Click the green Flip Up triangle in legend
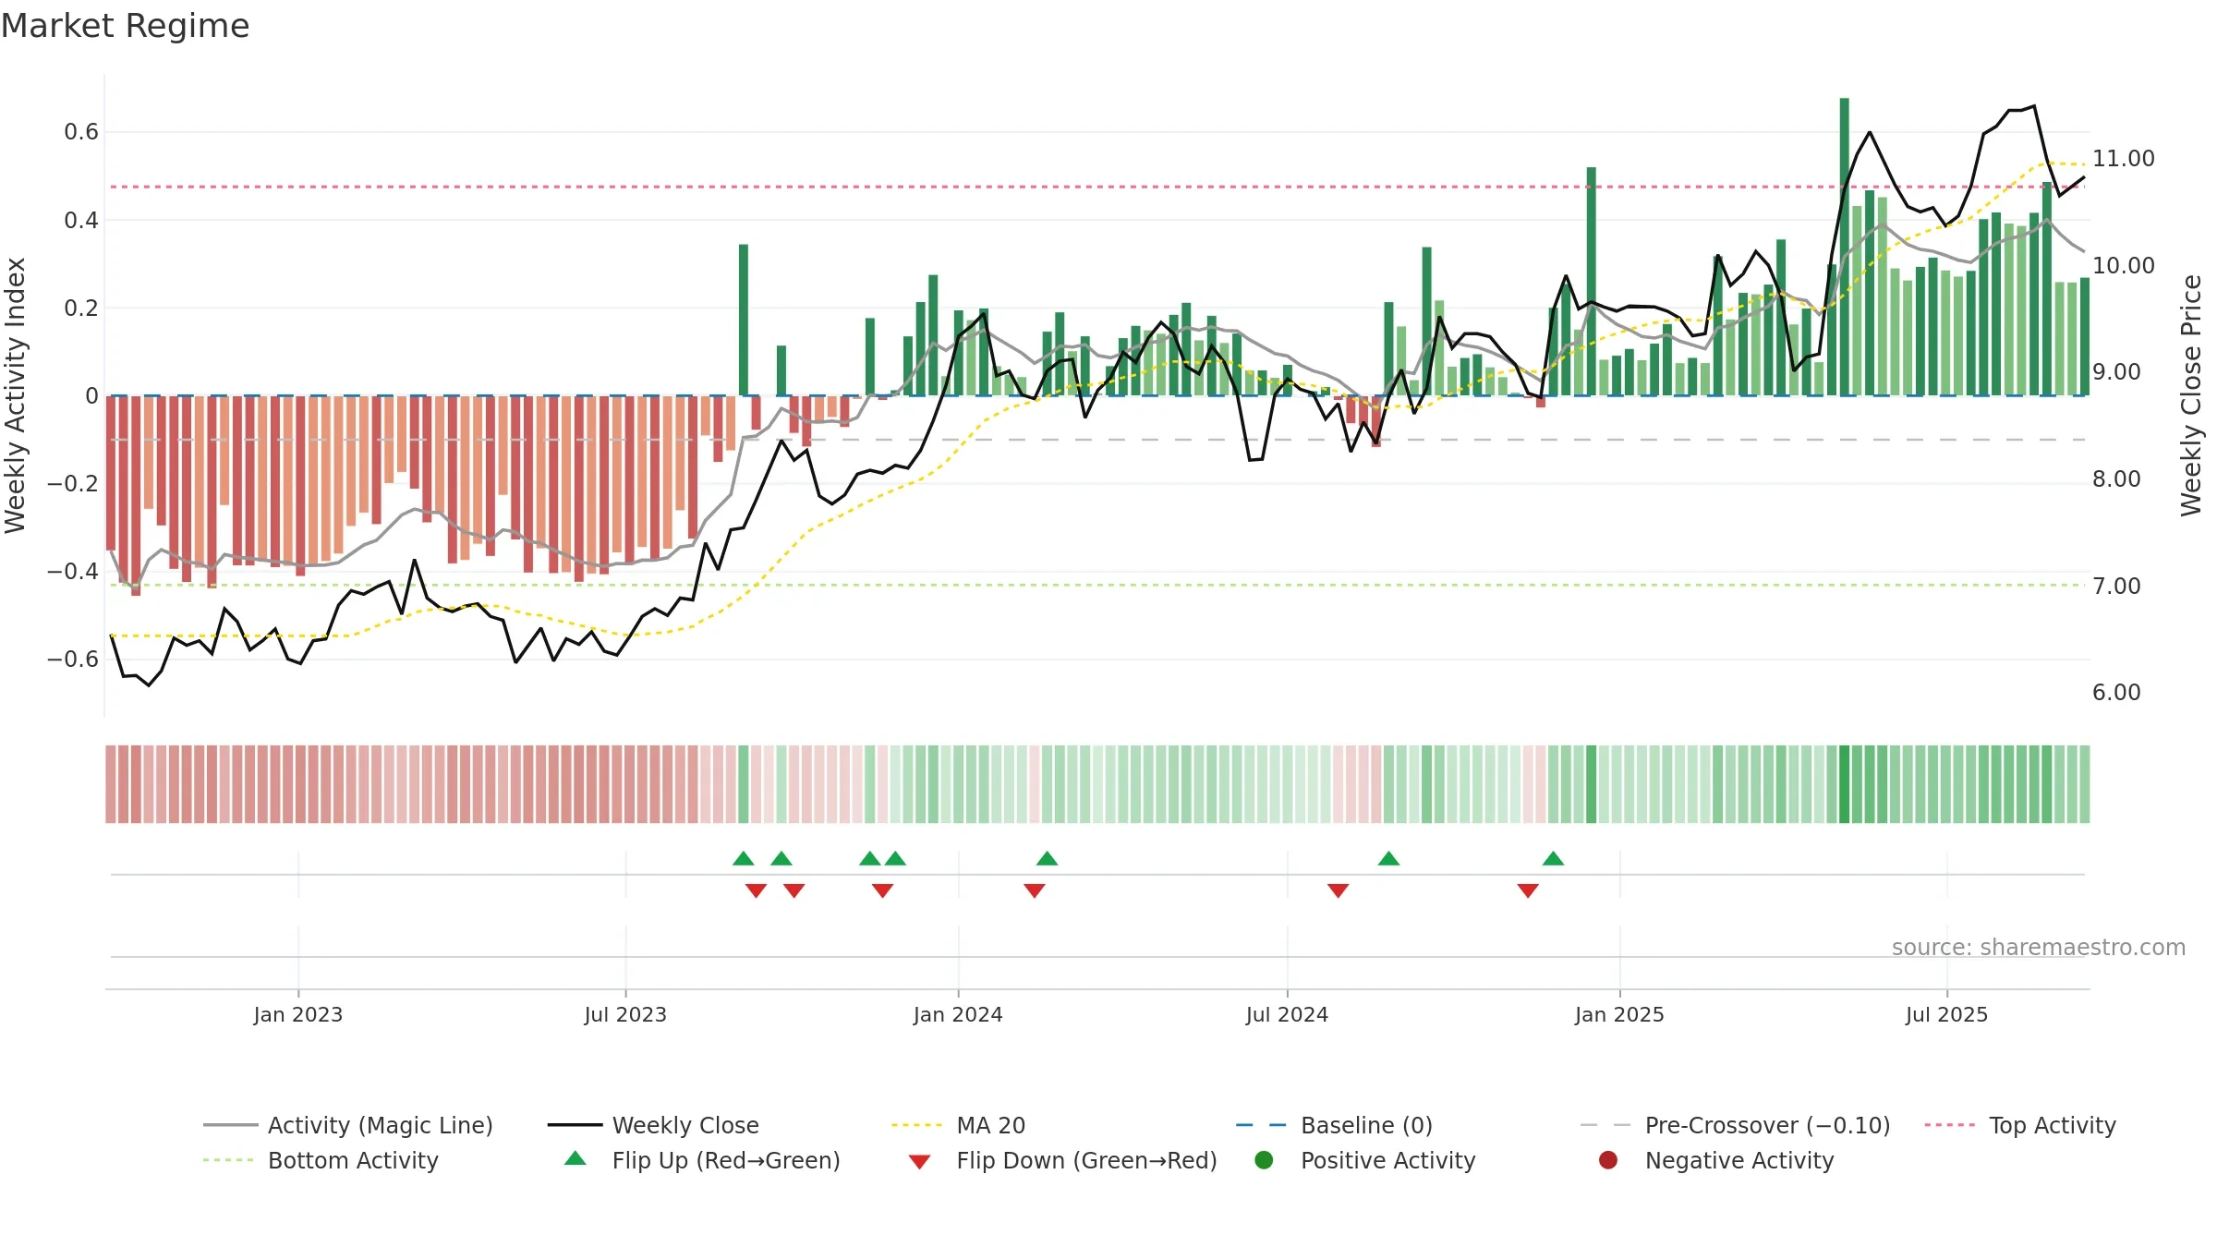Viewport: 2217px width, 1247px height. tap(575, 1158)
